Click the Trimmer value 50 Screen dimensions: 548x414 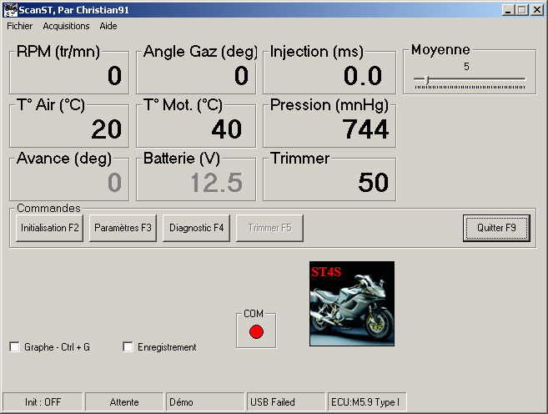coord(373,183)
